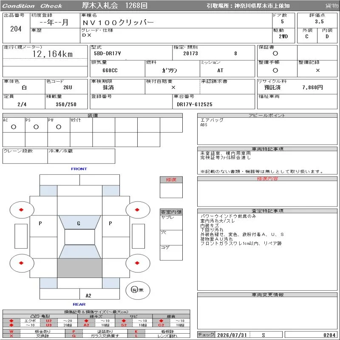This screenshot has width=340, height=340.
Task: Click the red C2 code in the legend
Action: tap(161, 325)
